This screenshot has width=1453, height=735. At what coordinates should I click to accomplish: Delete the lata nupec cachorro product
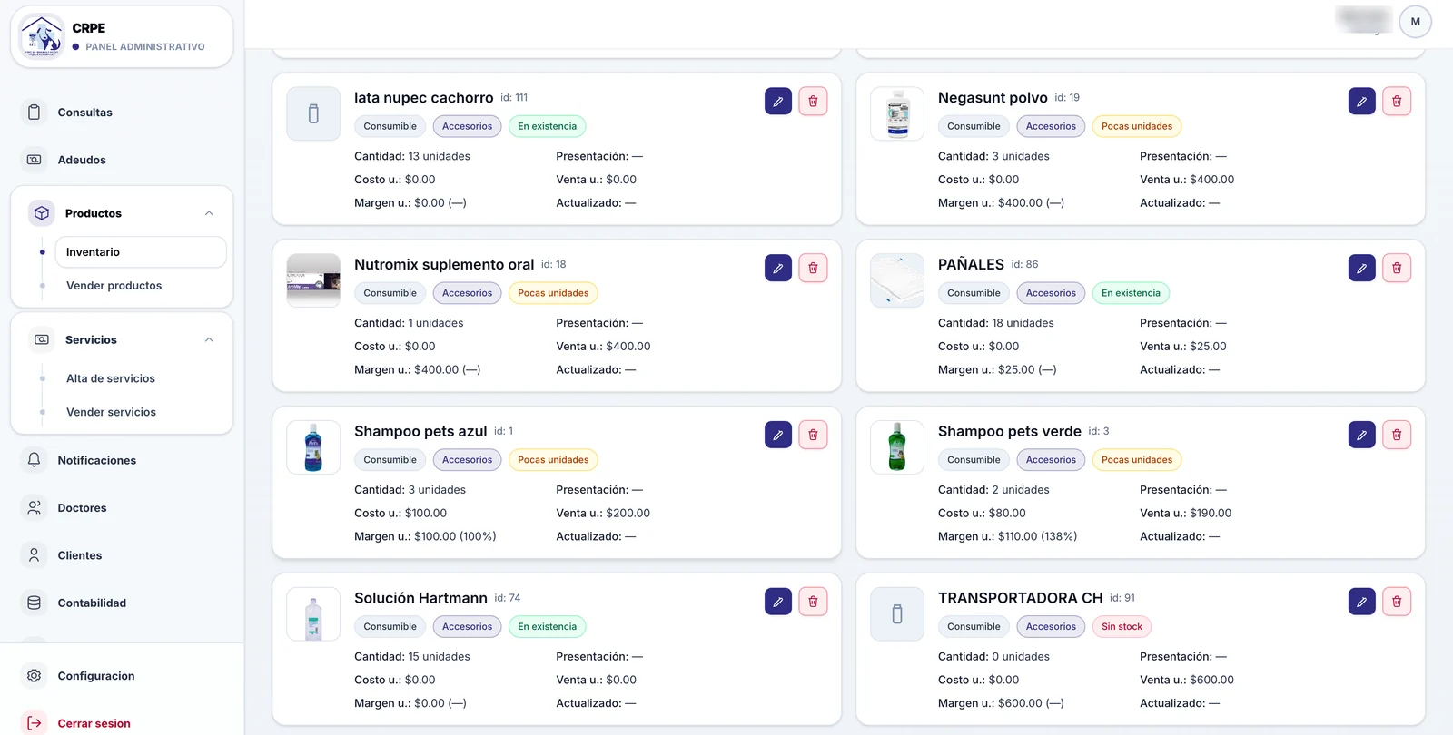coord(813,102)
